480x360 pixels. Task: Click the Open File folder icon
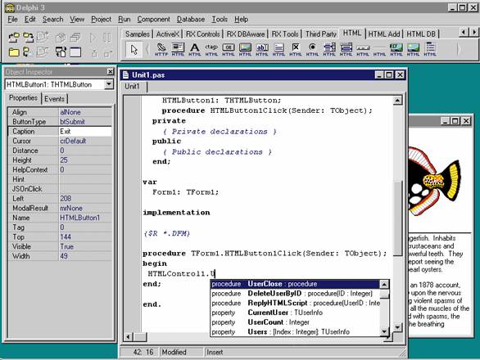pyautogui.click(x=14, y=52)
